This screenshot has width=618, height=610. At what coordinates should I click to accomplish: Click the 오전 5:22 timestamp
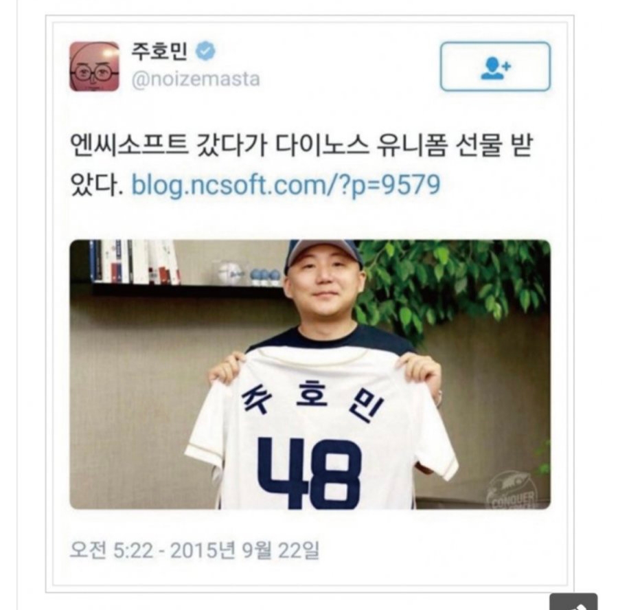click(x=111, y=550)
